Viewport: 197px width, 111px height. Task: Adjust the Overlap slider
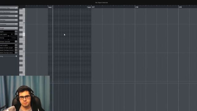[x=8, y=39]
